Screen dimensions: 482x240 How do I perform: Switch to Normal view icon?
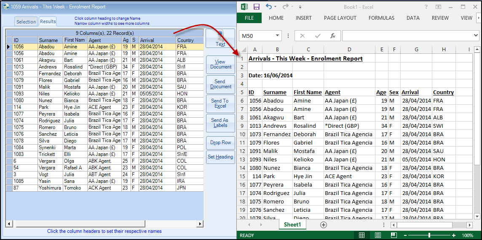coord(362,235)
